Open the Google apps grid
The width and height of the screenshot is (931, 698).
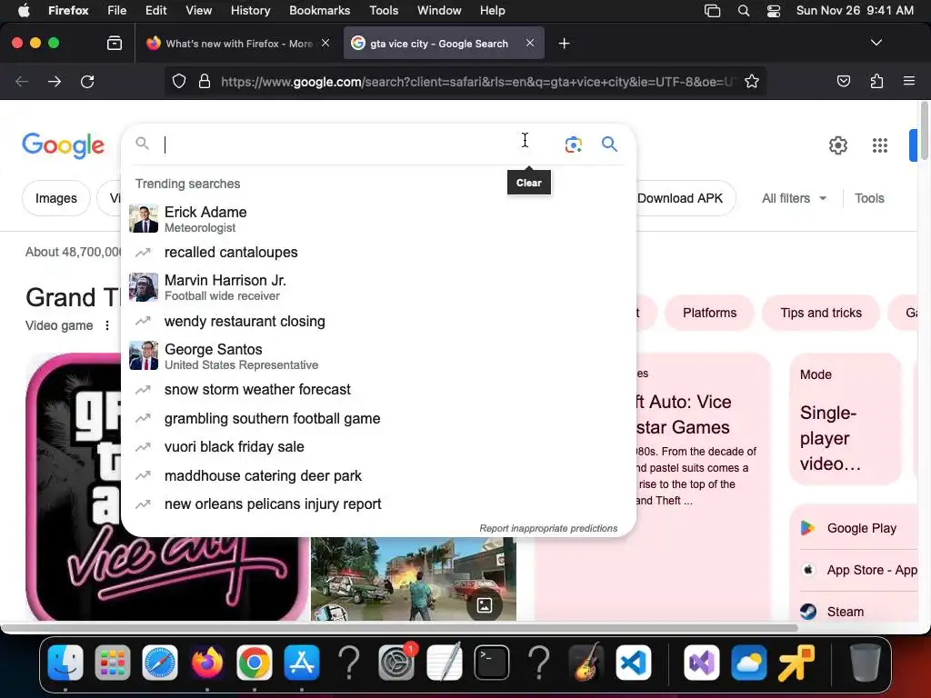click(879, 145)
